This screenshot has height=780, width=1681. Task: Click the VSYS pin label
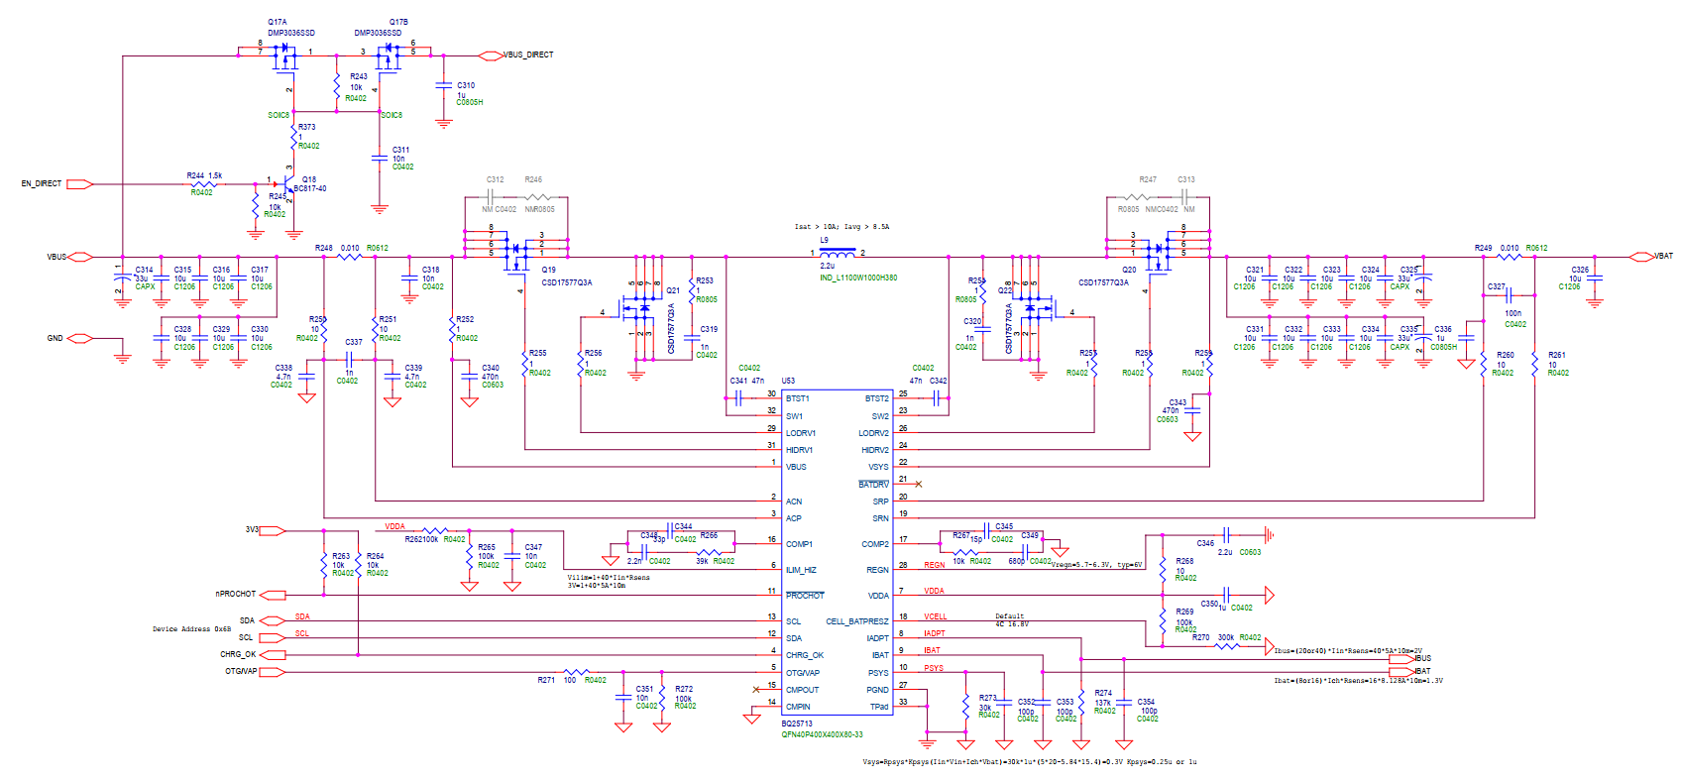(879, 467)
